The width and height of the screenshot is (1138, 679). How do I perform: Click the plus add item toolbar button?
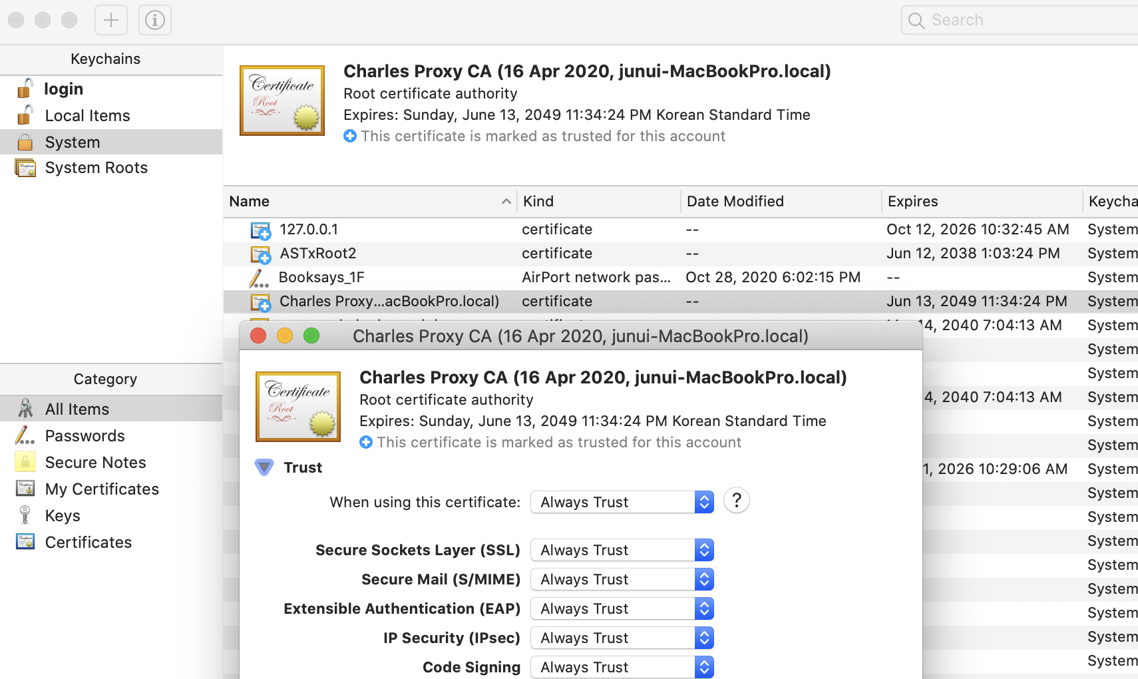coord(111,20)
